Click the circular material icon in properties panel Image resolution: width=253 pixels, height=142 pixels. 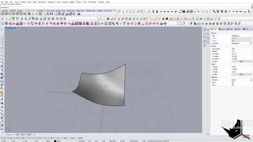tap(205, 30)
